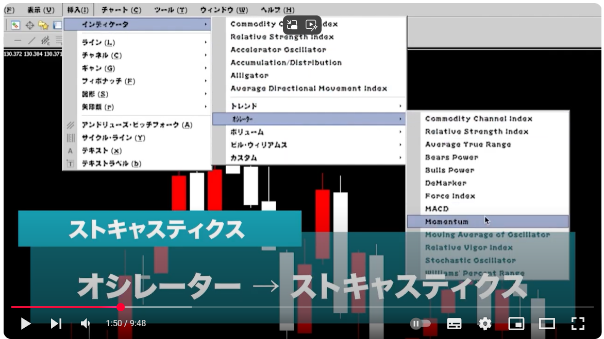Screen dimensions: 604x339
Task: Select the equidistant channel tool icon
Action: pos(45,40)
